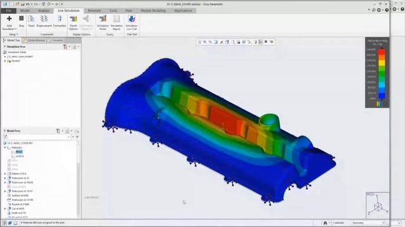This screenshot has width=405, height=227.
Task: Open the Simulation Report
Action: pos(116,23)
